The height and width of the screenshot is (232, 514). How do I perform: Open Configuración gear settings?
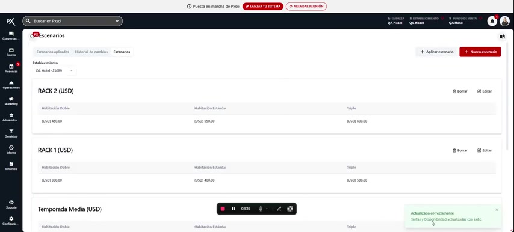(x=11, y=221)
